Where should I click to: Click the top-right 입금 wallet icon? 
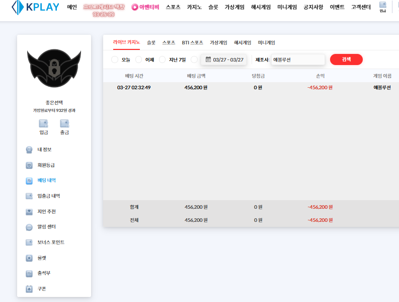tap(382, 6)
